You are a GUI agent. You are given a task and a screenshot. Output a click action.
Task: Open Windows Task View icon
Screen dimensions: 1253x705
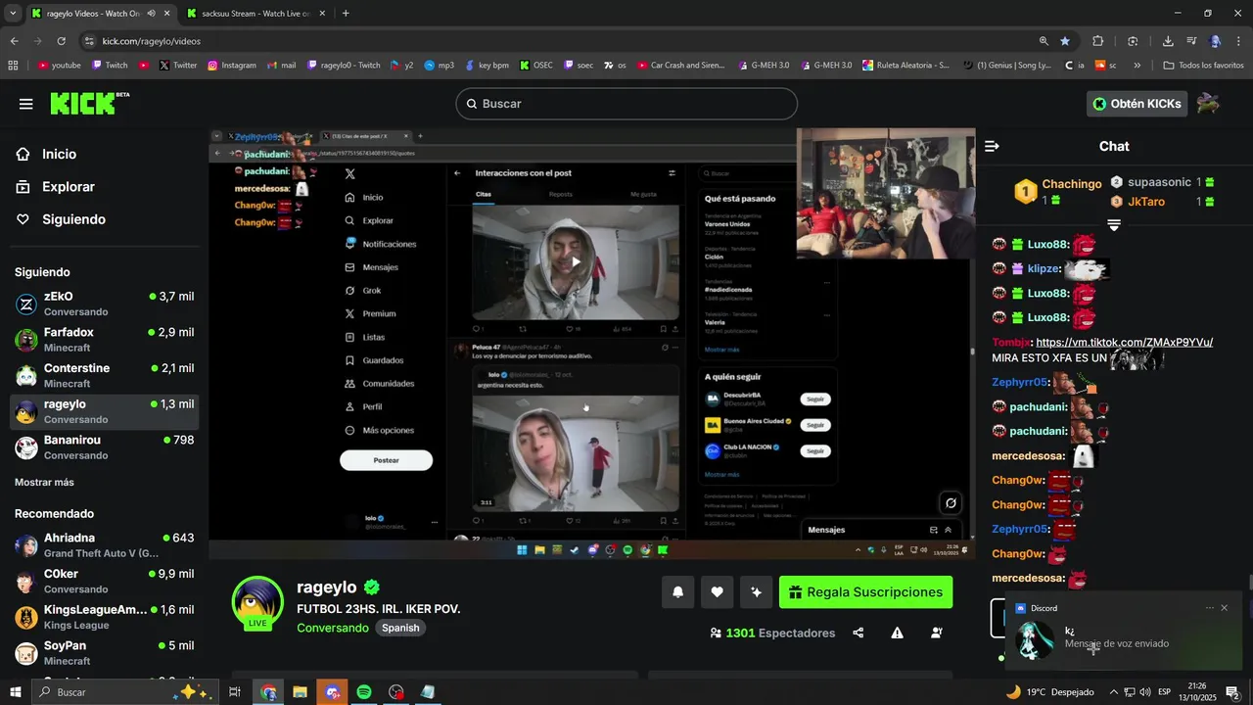coord(235,692)
